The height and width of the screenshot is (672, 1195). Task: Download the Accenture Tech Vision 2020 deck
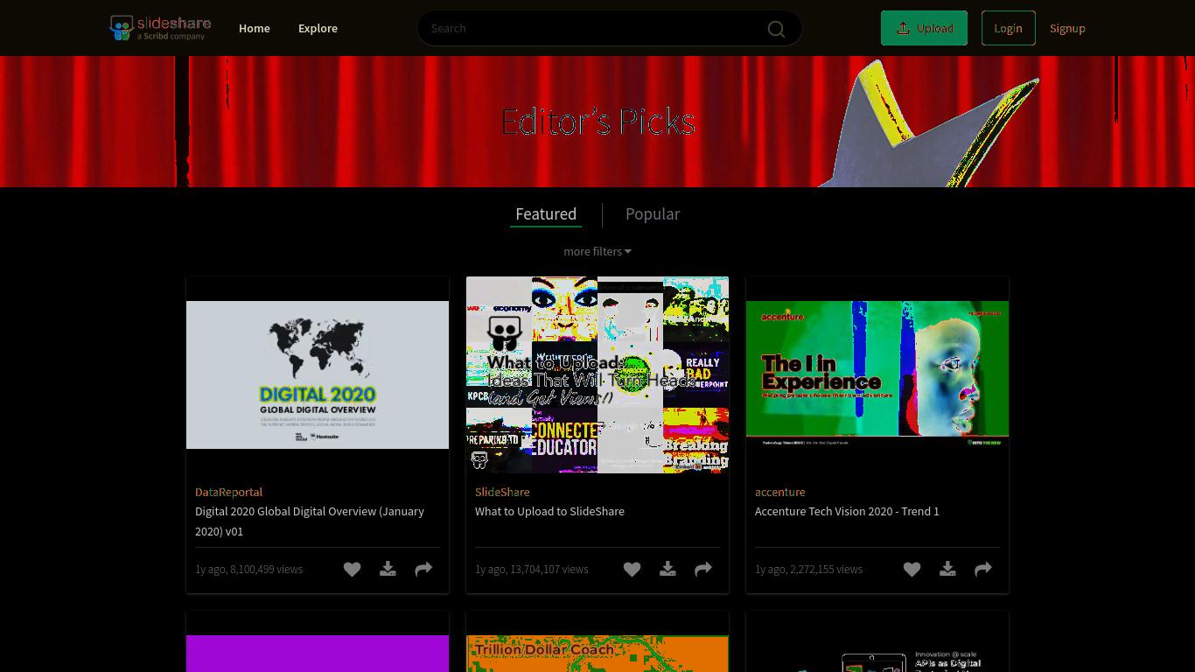point(947,570)
